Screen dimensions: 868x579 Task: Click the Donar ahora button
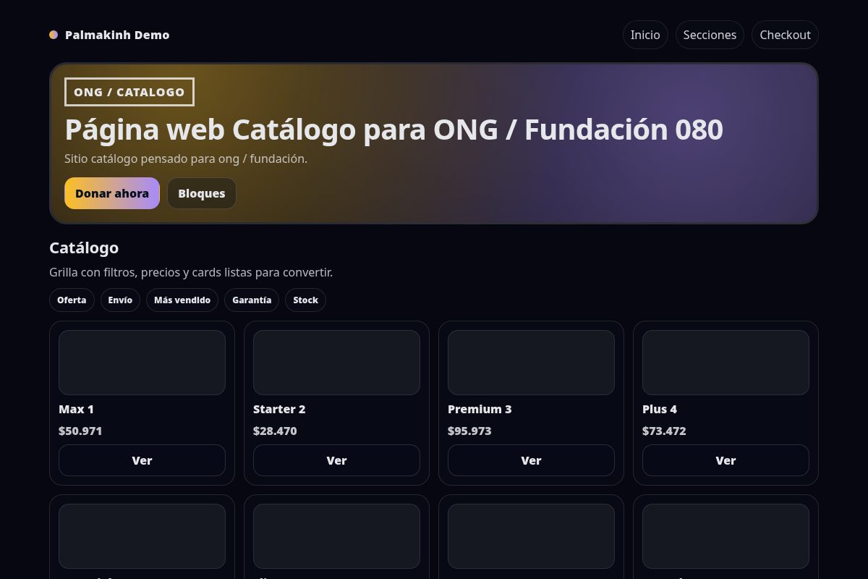[x=112, y=193]
